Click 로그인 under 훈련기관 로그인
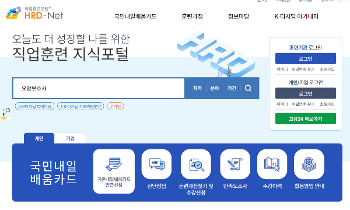Viewport: 350px width, 210px height. [306, 59]
